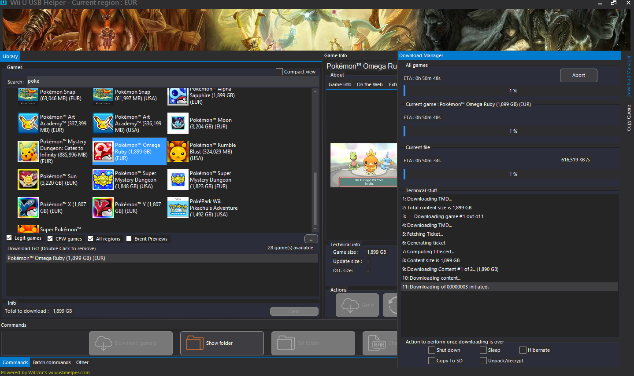Click the game search input field
Viewport: 634px width, 376px height.
(x=172, y=81)
